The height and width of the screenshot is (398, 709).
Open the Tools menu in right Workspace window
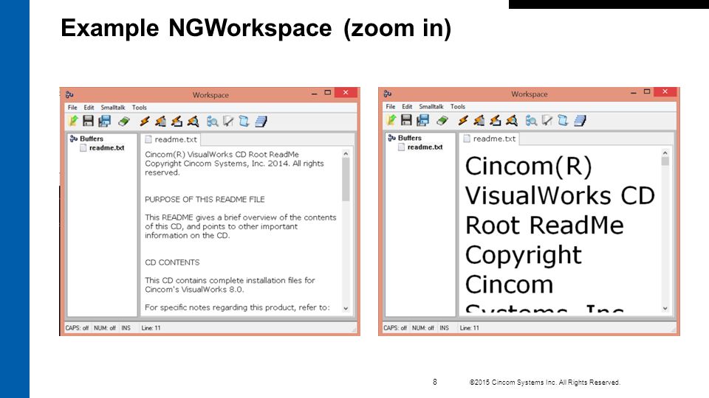pos(458,106)
